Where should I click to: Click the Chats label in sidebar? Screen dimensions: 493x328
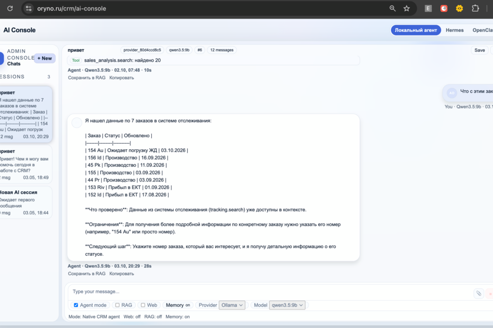[14, 64]
